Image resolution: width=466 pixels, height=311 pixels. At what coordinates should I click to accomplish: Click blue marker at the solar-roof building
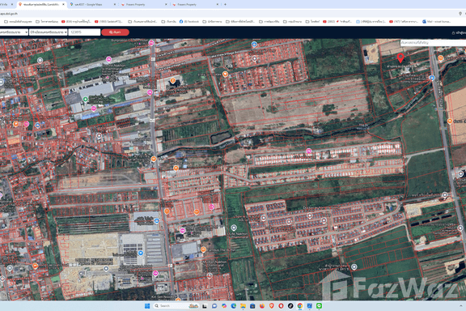(141, 253)
